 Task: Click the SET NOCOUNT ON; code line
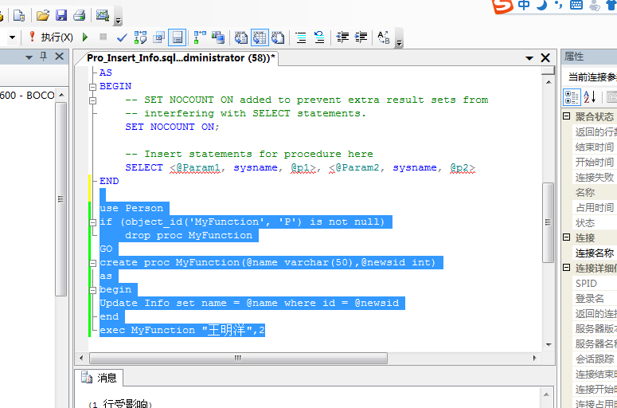172,127
